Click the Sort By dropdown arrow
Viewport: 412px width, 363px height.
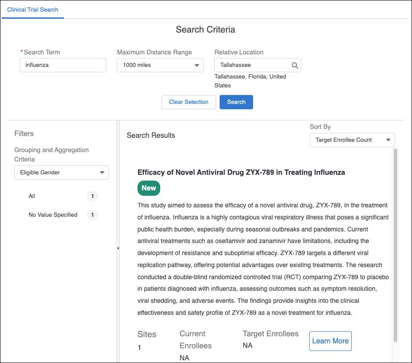(x=388, y=140)
